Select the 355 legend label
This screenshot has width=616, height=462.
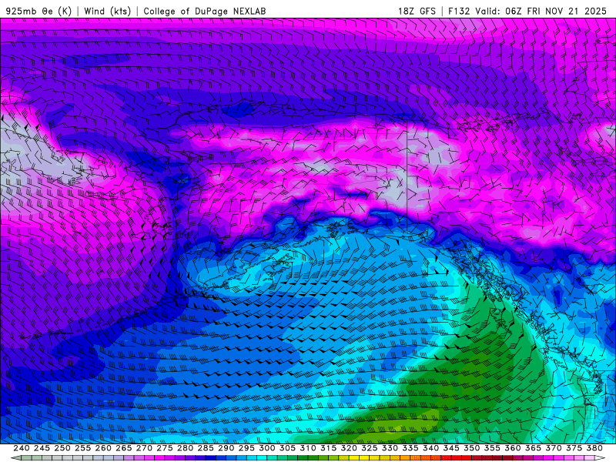[492, 448]
